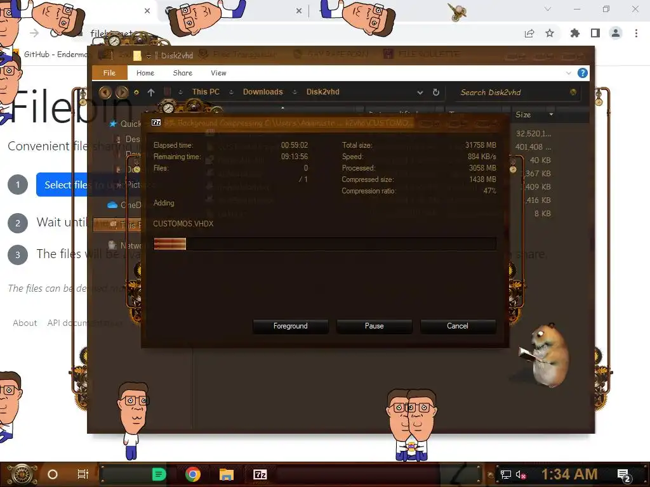This screenshot has width=650, height=487.
Task: Open Chrome side panel
Action: 595,33
